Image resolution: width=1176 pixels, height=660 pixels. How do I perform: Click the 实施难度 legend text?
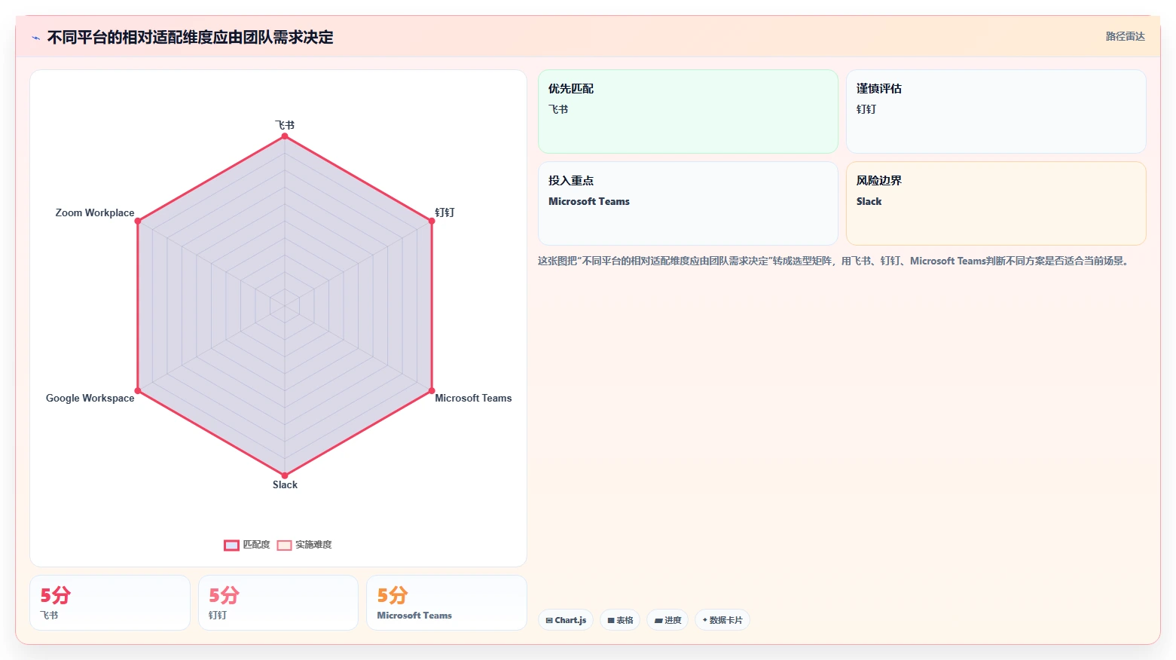(313, 545)
